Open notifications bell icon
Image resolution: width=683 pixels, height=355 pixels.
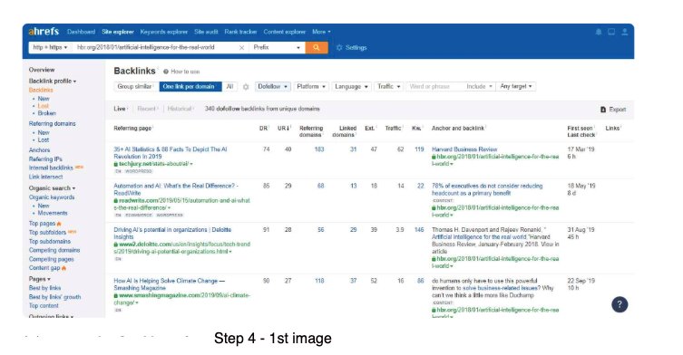tap(599, 32)
